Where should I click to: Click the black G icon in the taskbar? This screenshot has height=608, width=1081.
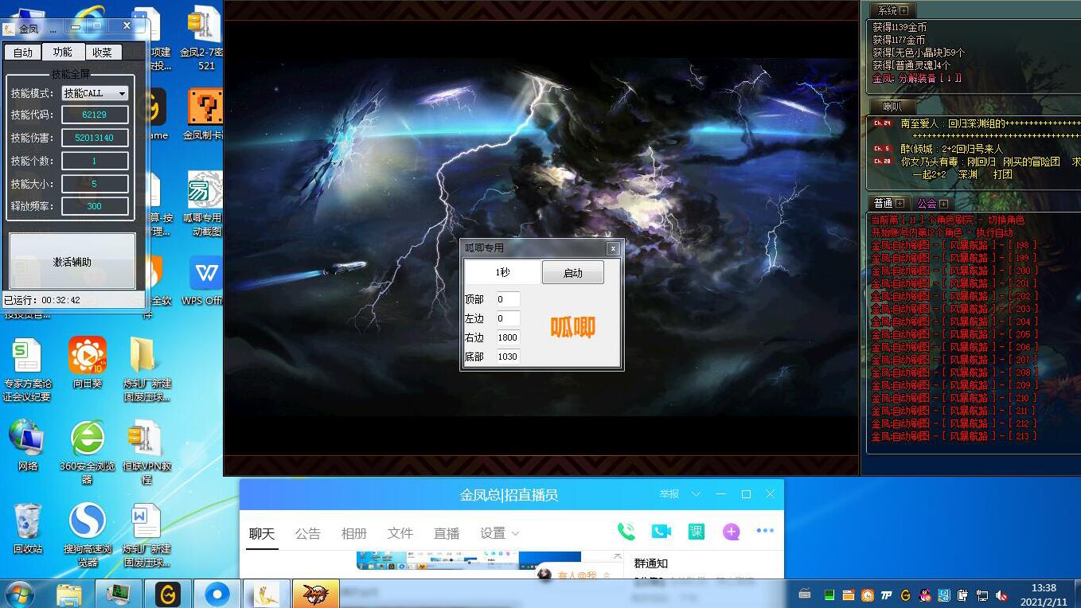pyautogui.click(x=168, y=594)
